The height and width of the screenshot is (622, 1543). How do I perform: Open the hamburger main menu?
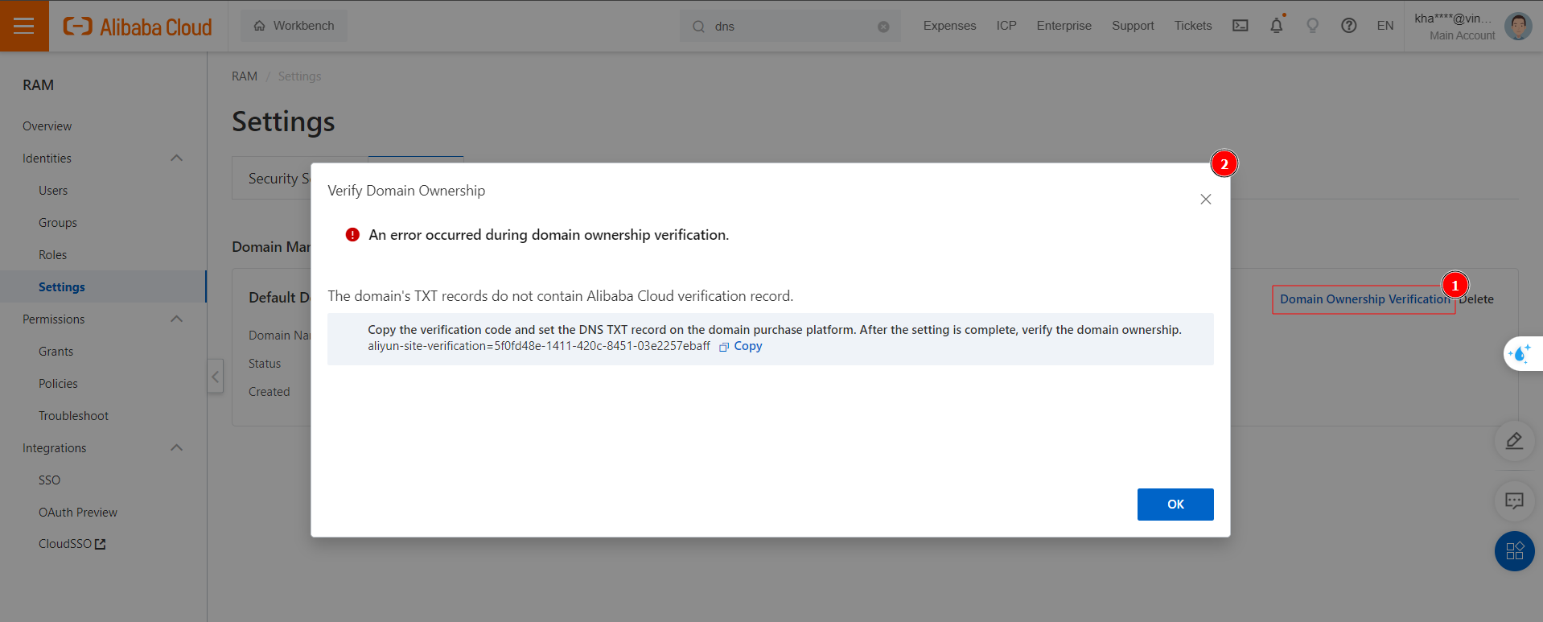pyautogui.click(x=24, y=26)
